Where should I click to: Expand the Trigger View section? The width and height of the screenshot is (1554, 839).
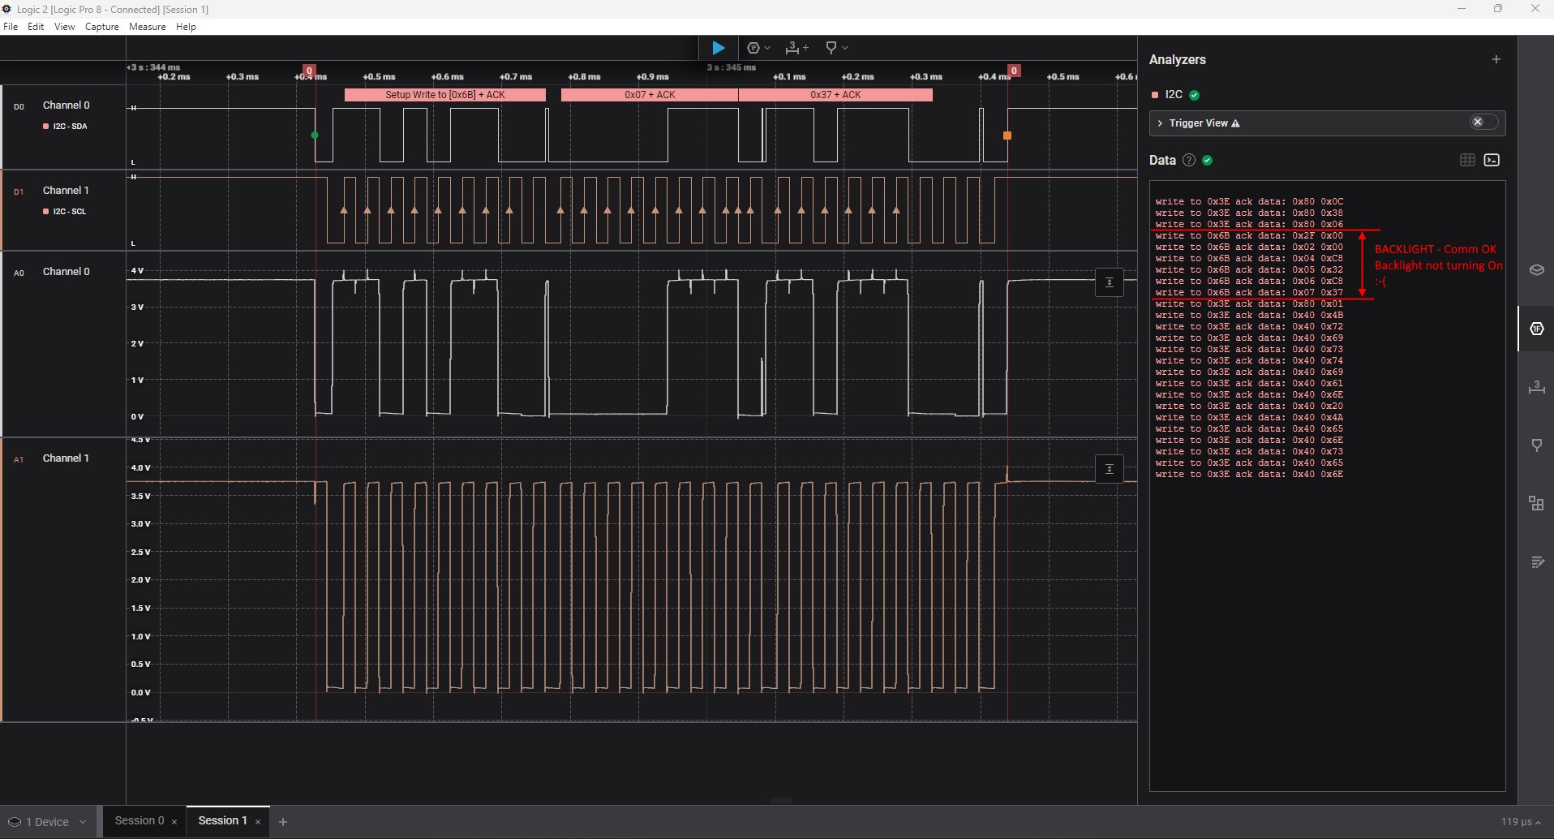pos(1161,123)
